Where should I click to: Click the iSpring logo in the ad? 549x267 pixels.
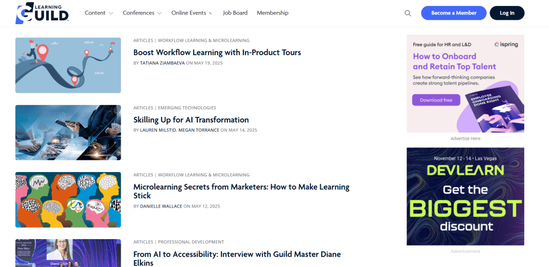click(x=506, y=44)
